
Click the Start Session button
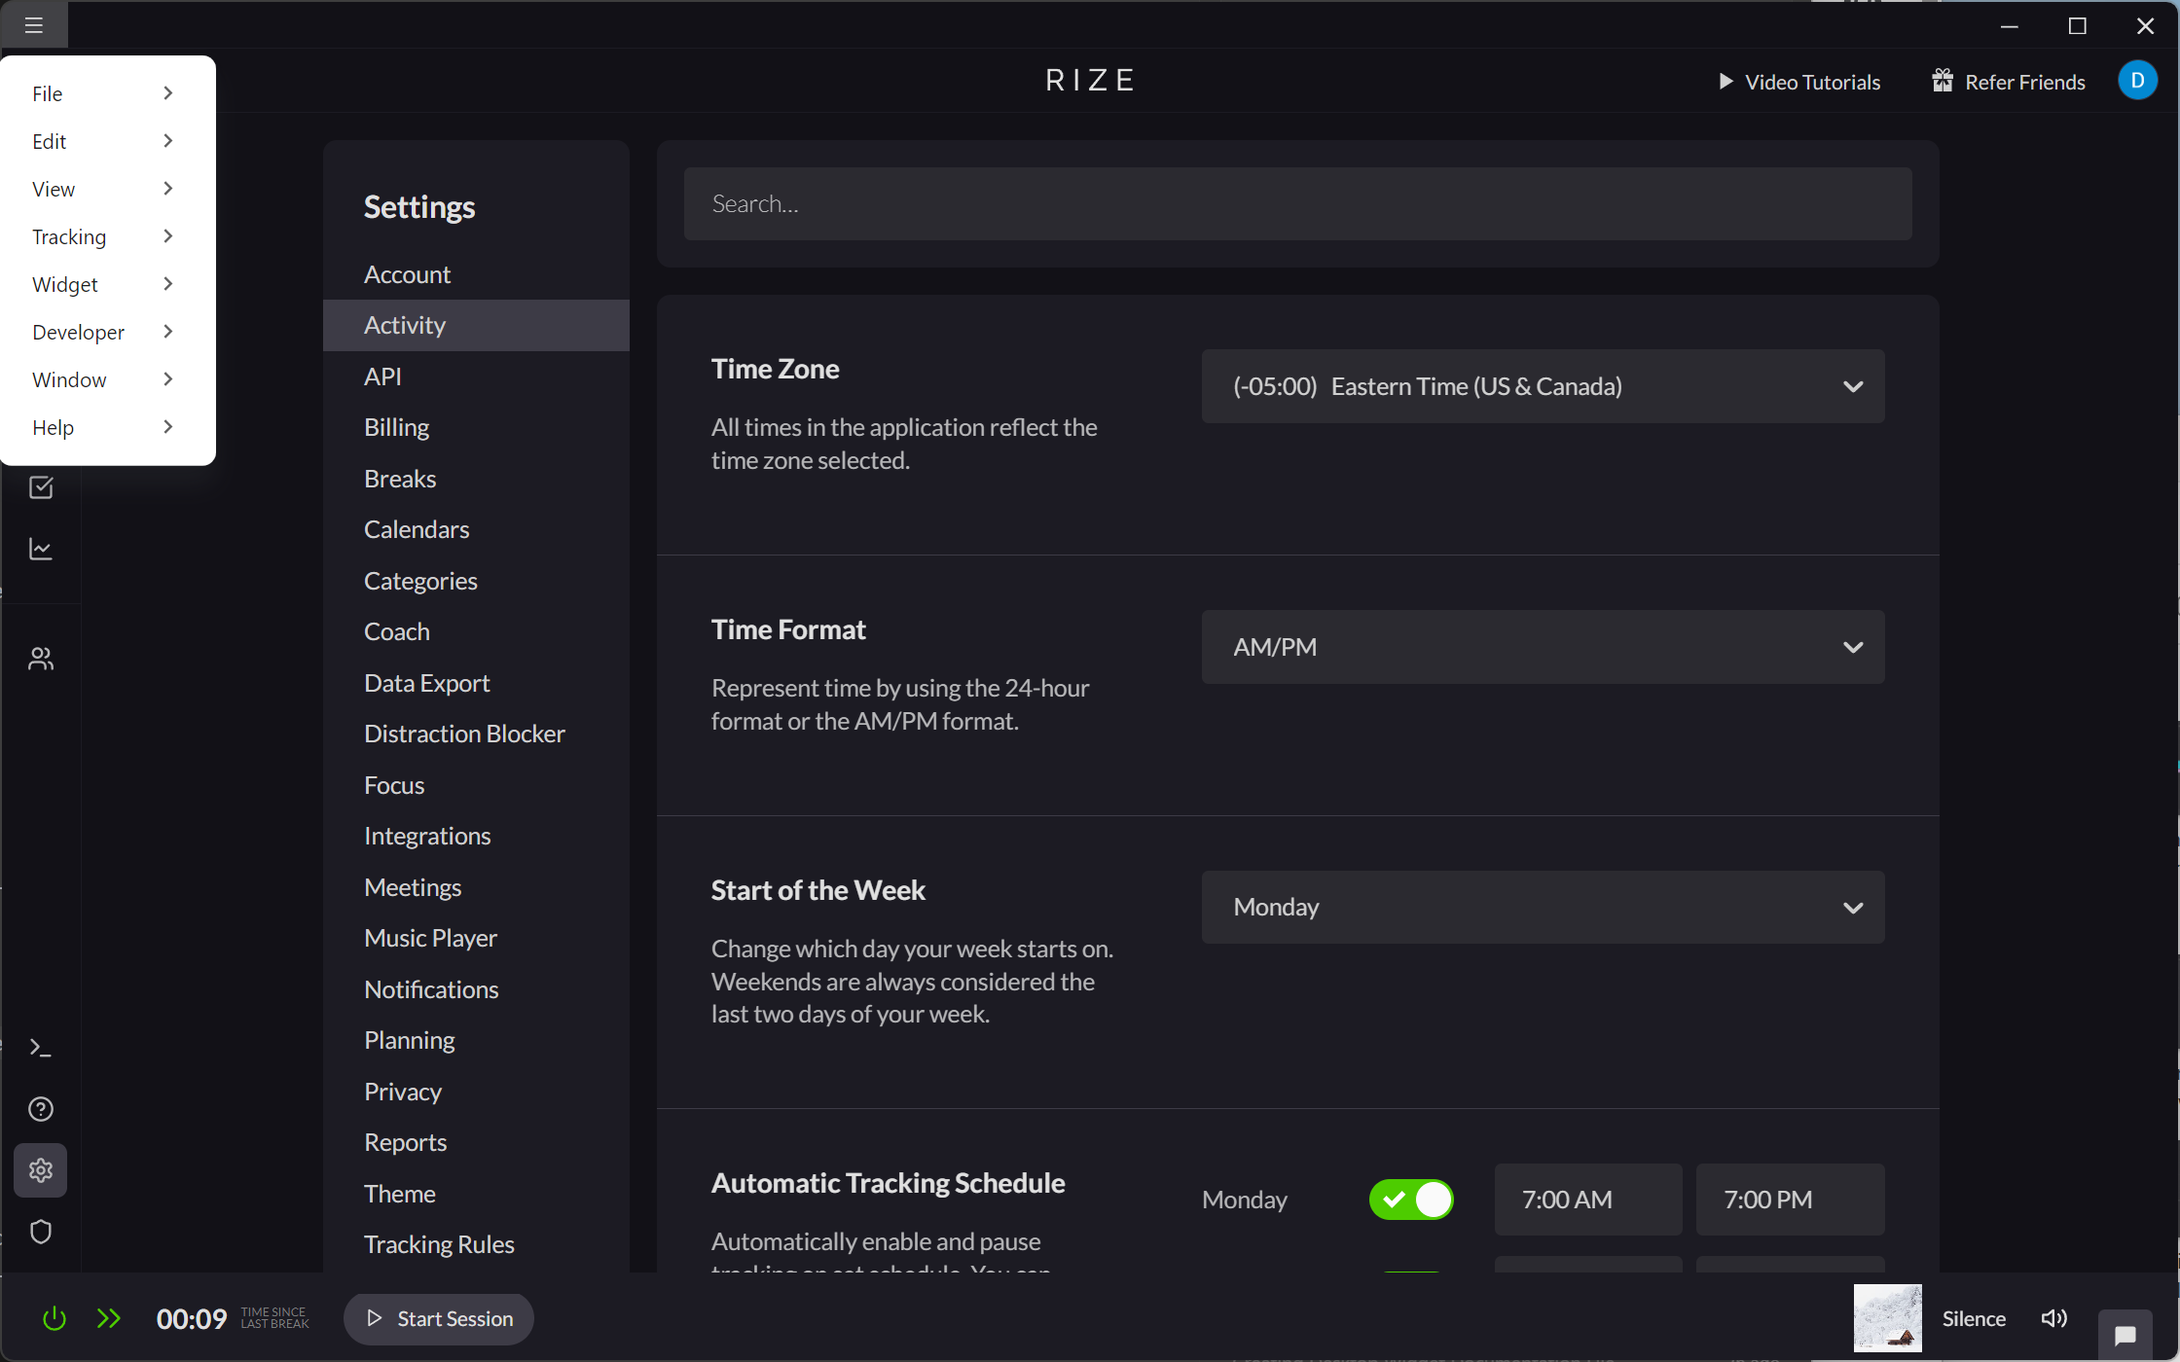(438, 1318)
